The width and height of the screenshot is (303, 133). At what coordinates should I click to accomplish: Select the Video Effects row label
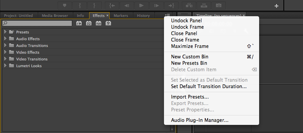coord(28,52)
